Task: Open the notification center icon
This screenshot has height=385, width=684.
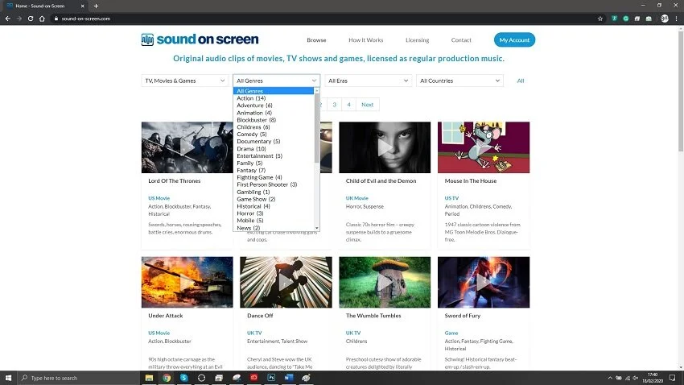Action: [x=672, y=378]
